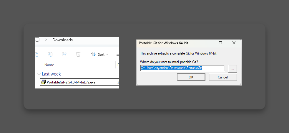Maximize the Portable Git dialog window
Screen dimensions: 289x133
tap(220, 43)
